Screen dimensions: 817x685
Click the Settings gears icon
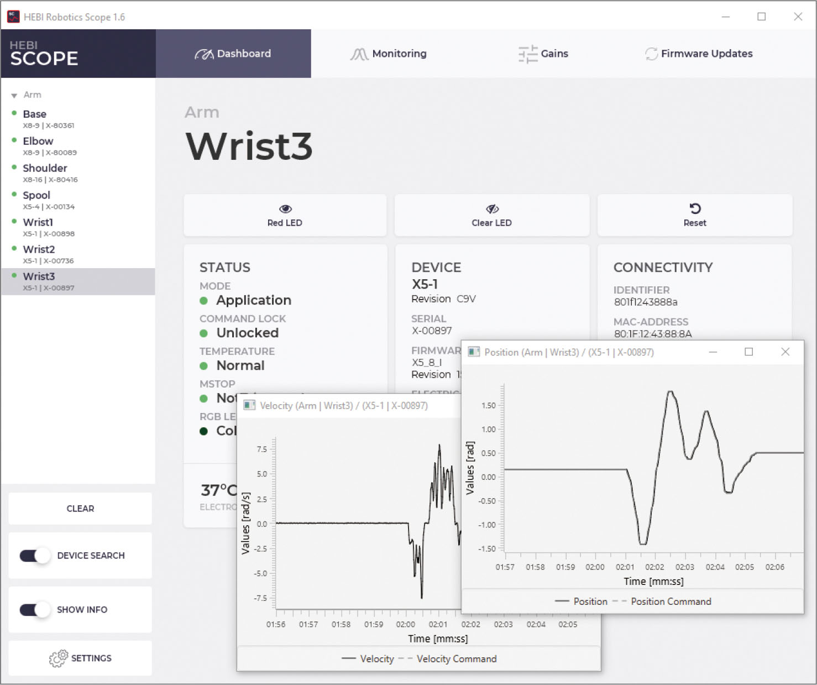[x=58, y=658]
